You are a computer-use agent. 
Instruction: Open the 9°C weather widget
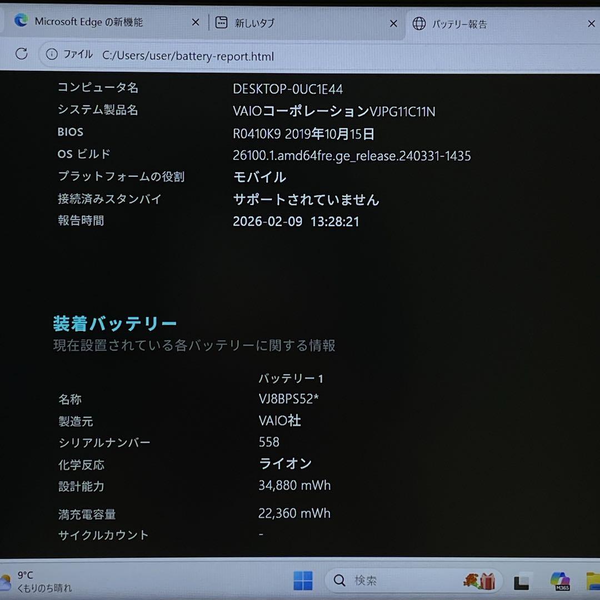pos(33,581)
